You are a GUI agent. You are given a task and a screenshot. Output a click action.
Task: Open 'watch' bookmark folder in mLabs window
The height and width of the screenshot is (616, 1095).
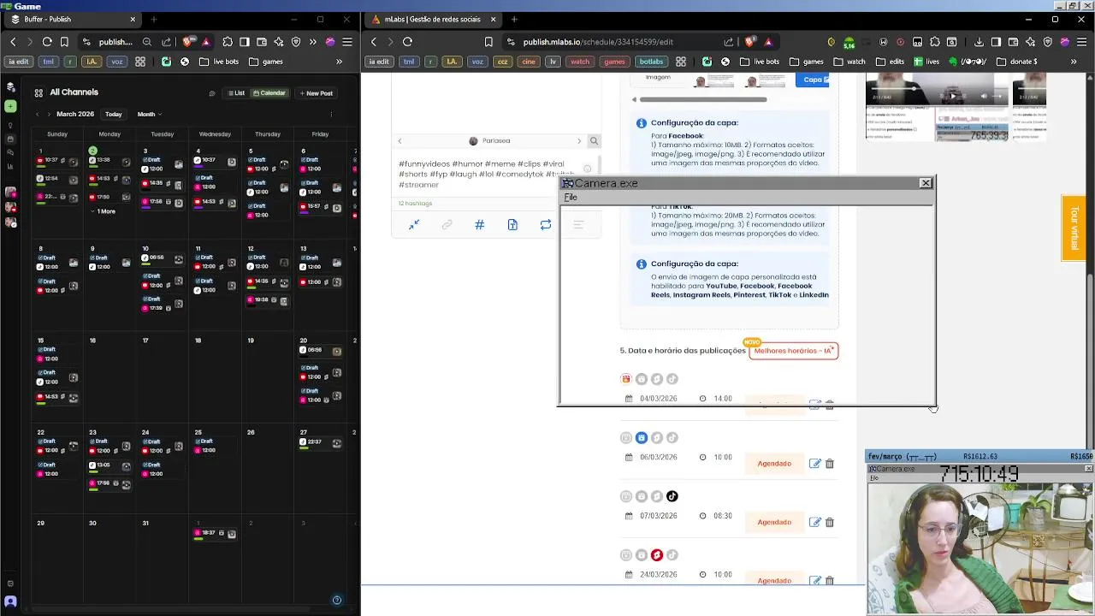[x=849, y=62]
